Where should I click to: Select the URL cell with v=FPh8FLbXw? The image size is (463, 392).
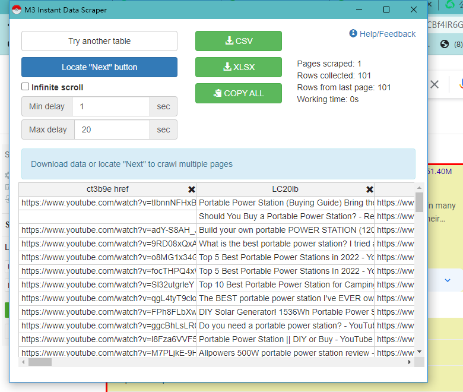pos(107,312)
